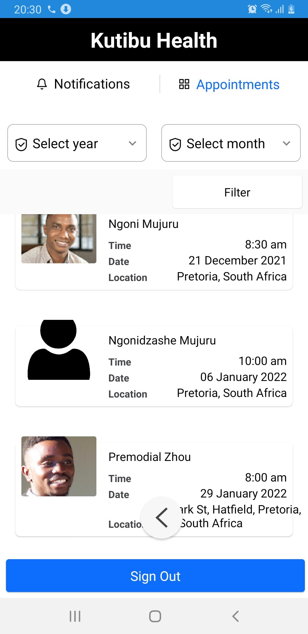Tap the Android home button icon
Image resolution: width=308 pixels, height=634 pixels.
(155, 616)
